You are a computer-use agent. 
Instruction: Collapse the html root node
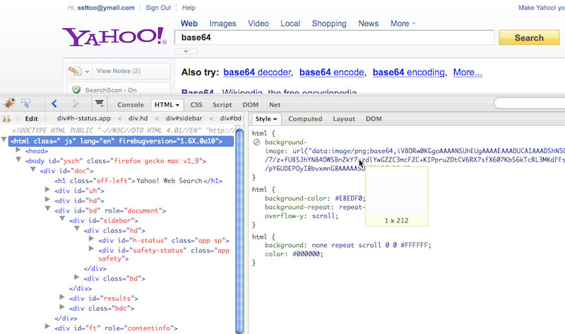point(4,139)
